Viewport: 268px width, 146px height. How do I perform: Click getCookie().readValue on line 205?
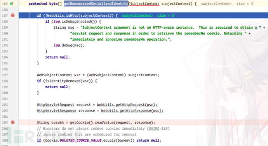click(x=92, y=122)
